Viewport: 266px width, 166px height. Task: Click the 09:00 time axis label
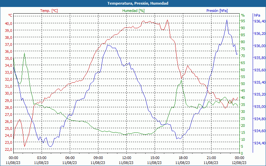coord(98,158)
